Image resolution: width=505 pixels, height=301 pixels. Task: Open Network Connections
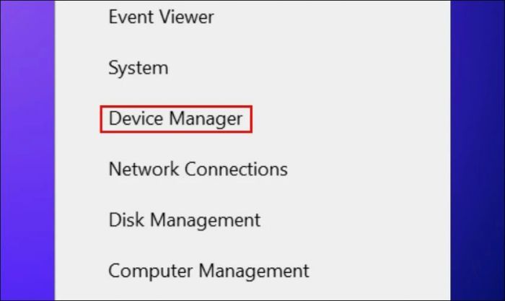pyautogui.click(x=198, y=170)
